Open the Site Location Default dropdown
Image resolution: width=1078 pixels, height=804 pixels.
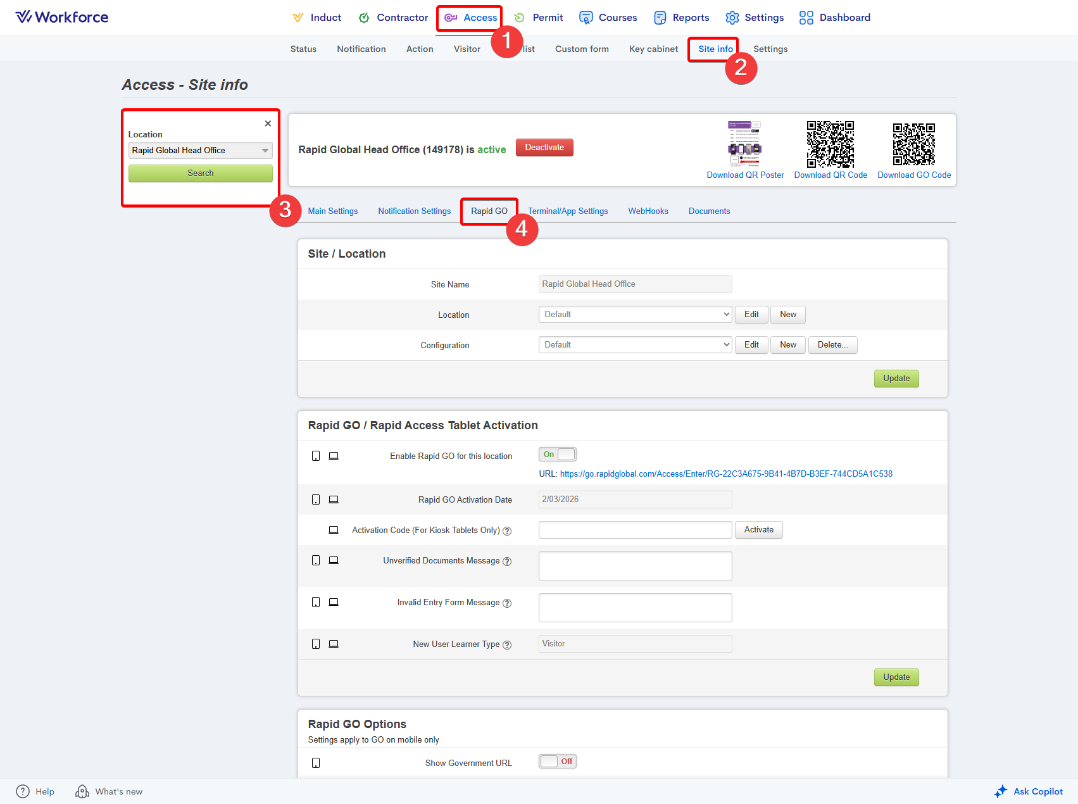click(635, 315)
